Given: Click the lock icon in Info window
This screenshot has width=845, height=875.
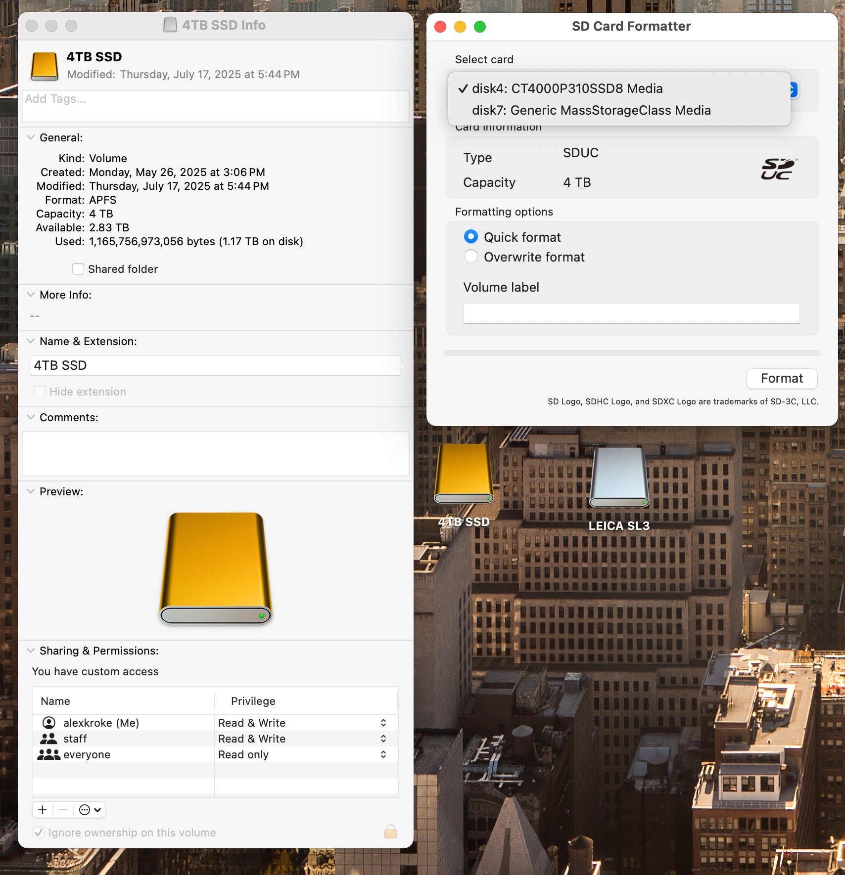Looking at the screenshot, I should [x=390, y=831].
